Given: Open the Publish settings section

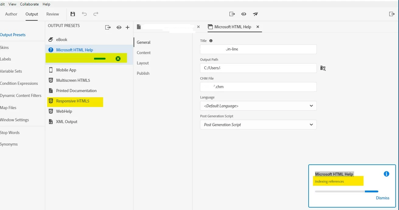Looking at the screenshot, I should point(143,73).
